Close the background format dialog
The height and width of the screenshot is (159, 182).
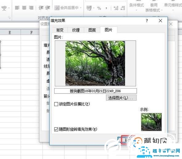coord(171,24)
